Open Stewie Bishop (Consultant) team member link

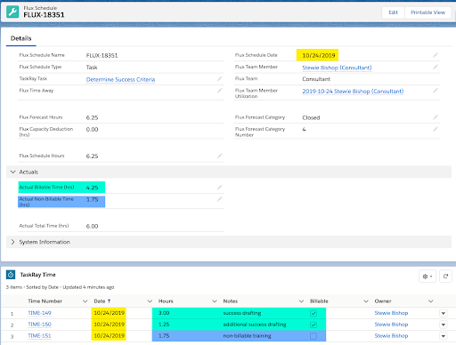tap(337, 68)
